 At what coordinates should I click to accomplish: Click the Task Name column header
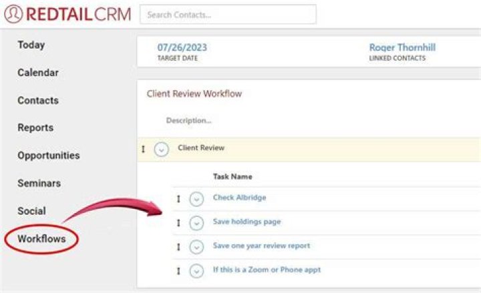point(232,177)
